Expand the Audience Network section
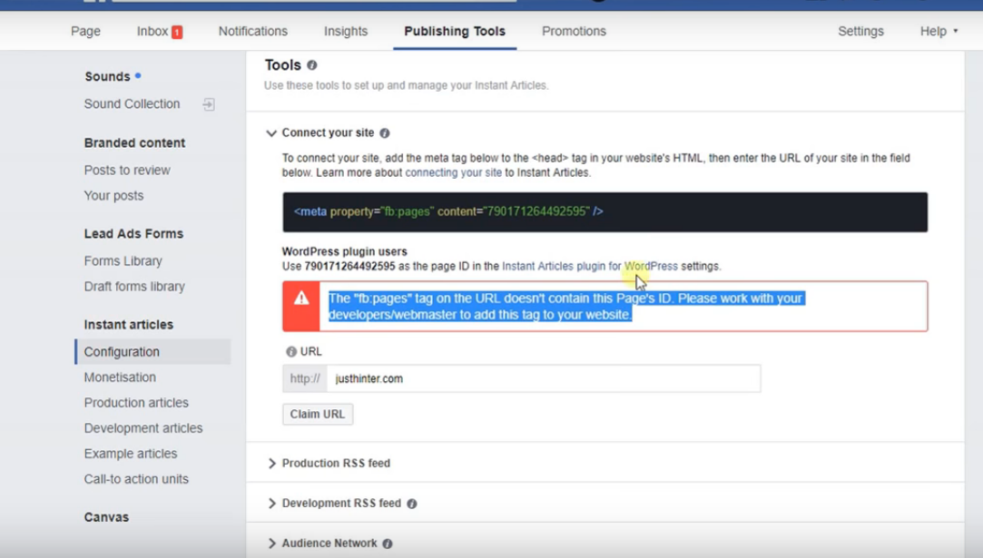Screen dimensions: 983x558 tap(271, 543)
